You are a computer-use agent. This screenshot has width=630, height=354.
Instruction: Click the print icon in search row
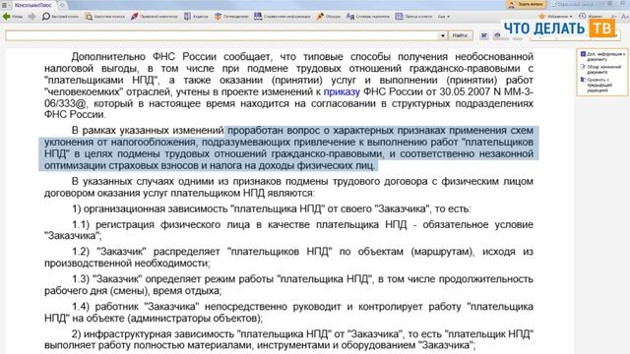click(497, 35)
